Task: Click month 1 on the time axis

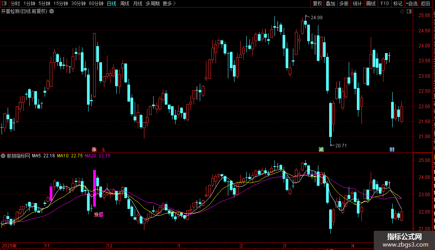Action: pyautogui.click(x=179, y=245)
